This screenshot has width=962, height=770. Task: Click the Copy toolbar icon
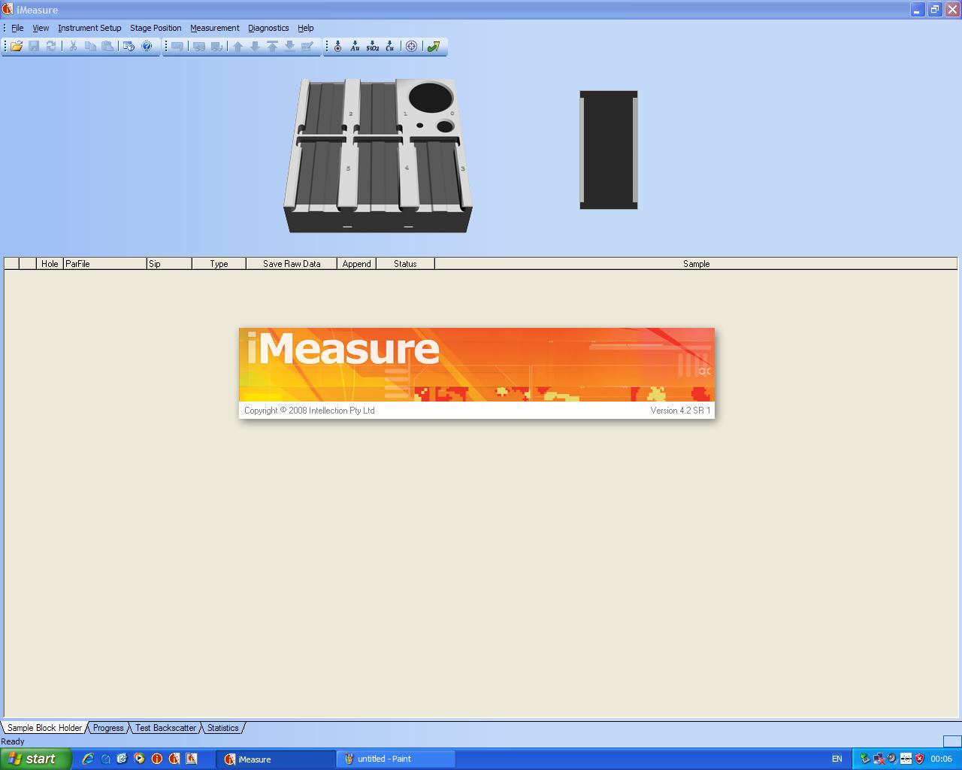pos(90,47)
